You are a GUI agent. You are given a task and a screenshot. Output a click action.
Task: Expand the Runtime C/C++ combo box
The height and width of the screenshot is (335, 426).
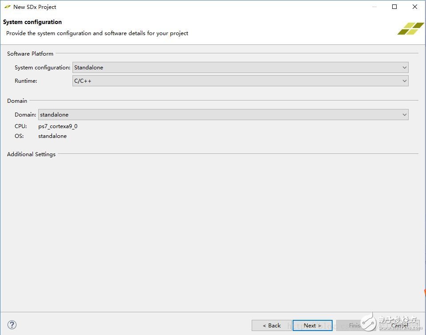pos(240,81)
